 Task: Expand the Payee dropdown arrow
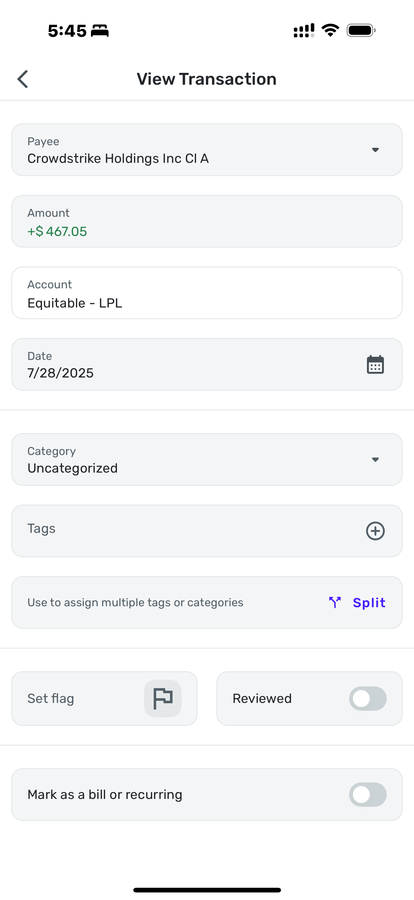pyautogui.click(x=375, y=150)
